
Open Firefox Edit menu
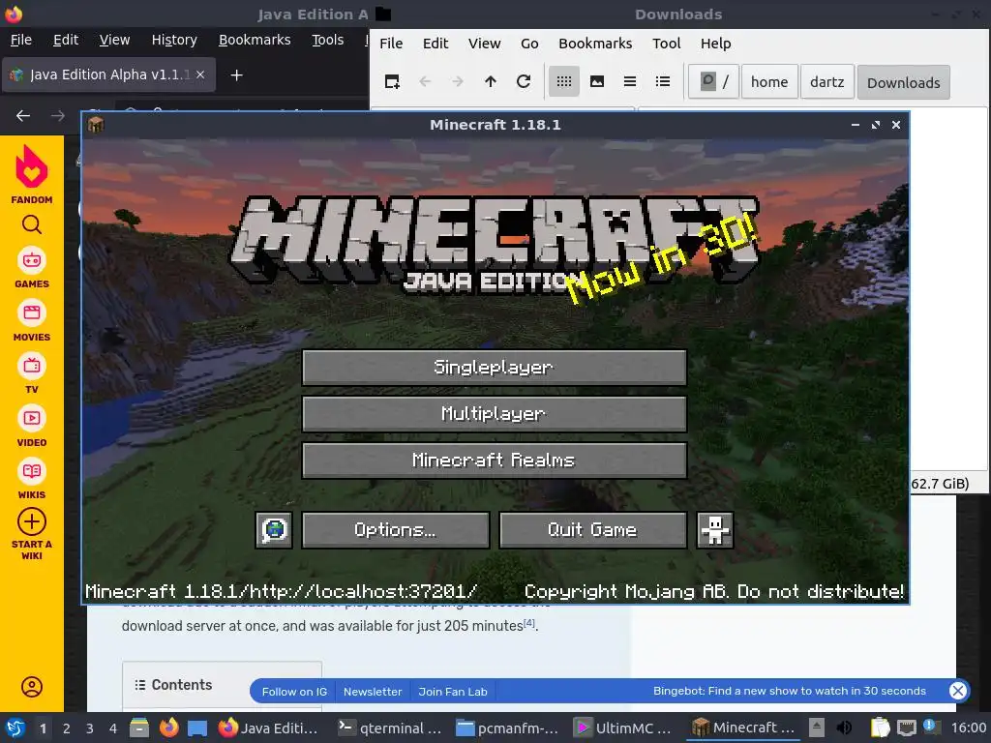[66, 40]
